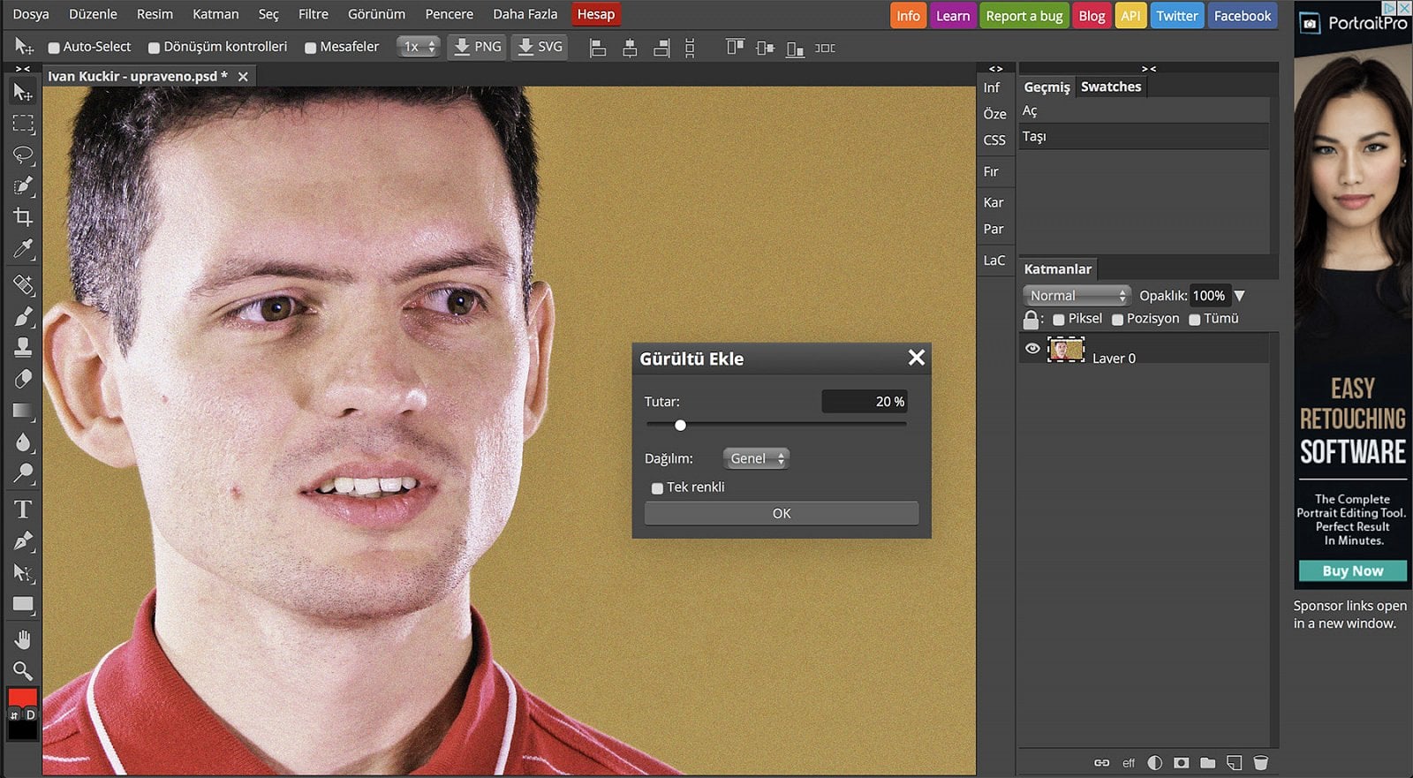Select the Layer 0 thumbnail
1413x778 pixels.
point(1066,350)
